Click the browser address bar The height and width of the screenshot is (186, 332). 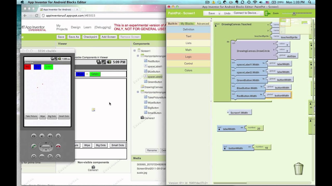(x=104, y=16)
